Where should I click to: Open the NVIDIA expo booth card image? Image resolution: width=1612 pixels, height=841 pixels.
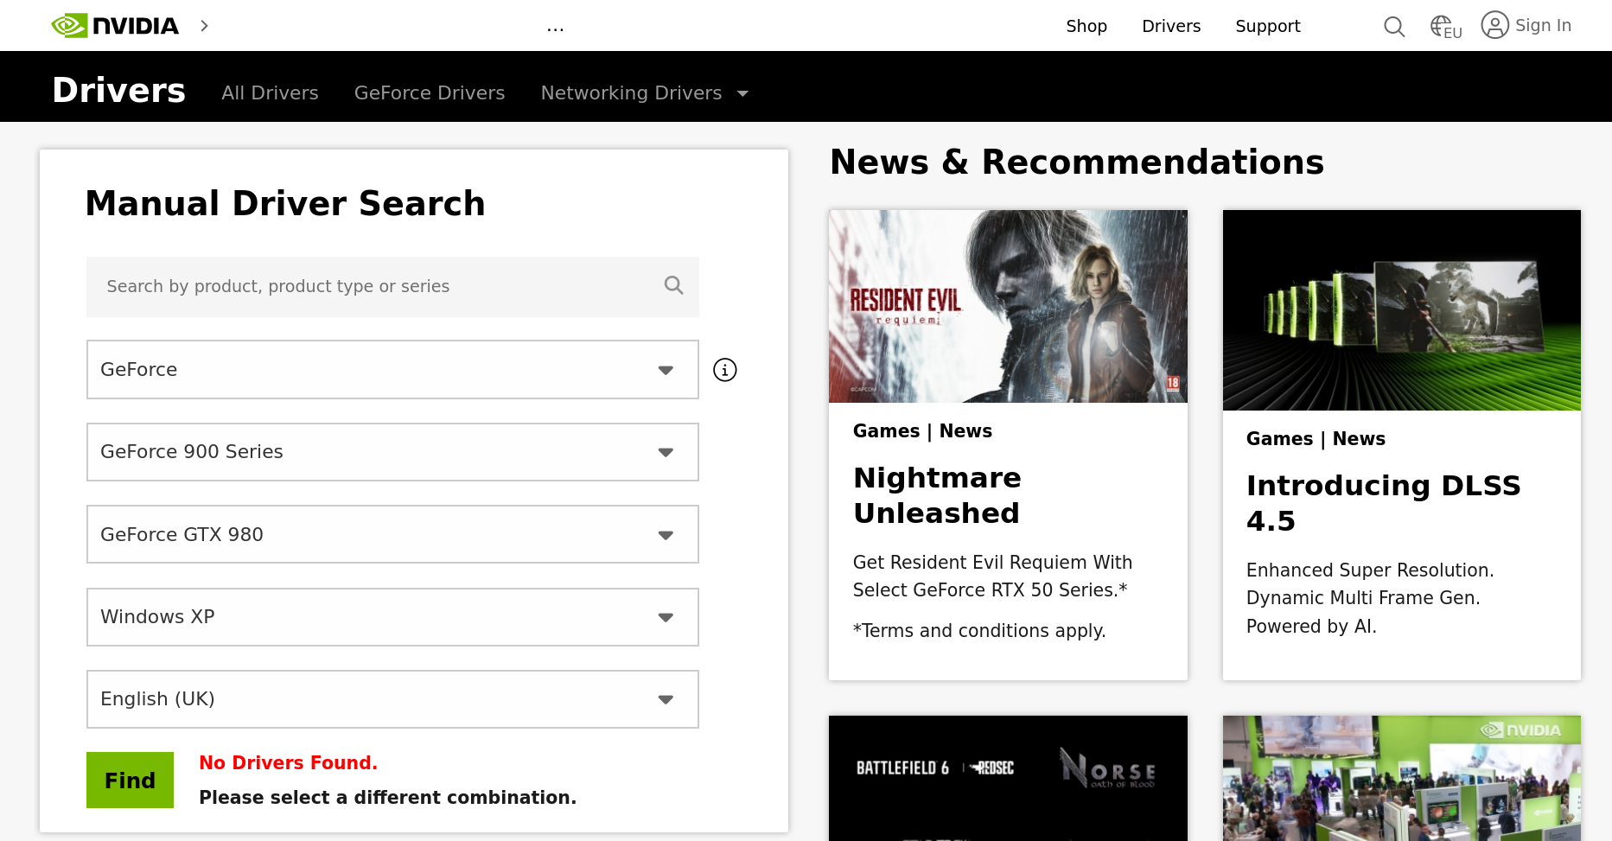pos(1402,778)
